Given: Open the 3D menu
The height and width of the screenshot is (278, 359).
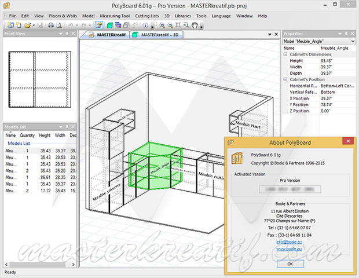Looking at the screenshot, I should click(167, 16).
